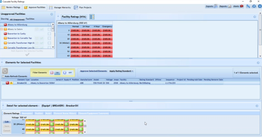The width and height of the screenshot is (262, 140).
Task: Open the Reports tool in the top bar
Action: click(225, 6)
